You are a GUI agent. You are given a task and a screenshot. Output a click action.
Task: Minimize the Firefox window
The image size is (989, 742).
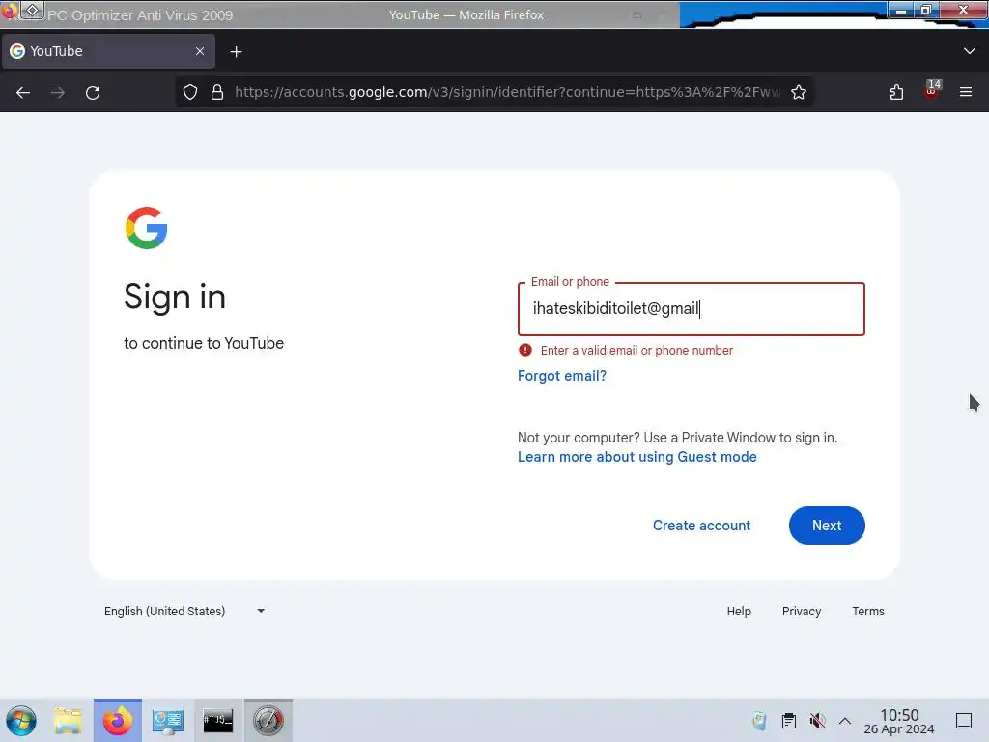click(900, 10)
